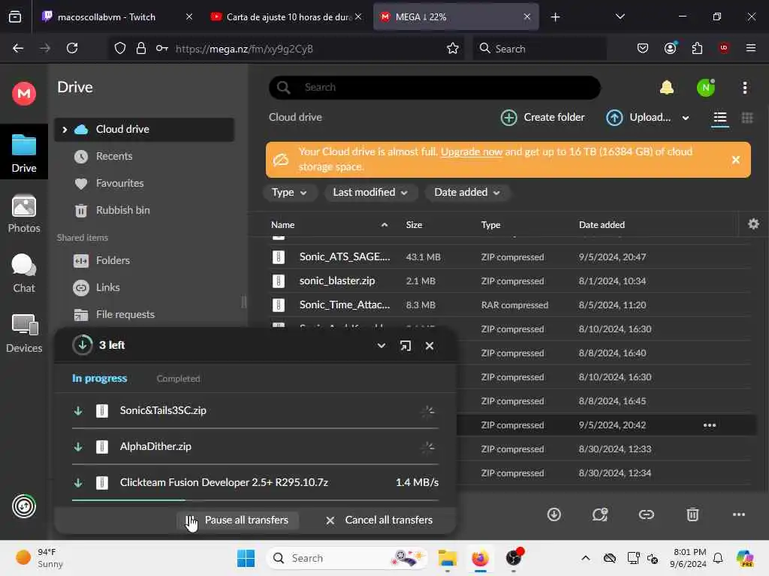
Task: Get link for selected file
Action: click(x=646, y=514)
